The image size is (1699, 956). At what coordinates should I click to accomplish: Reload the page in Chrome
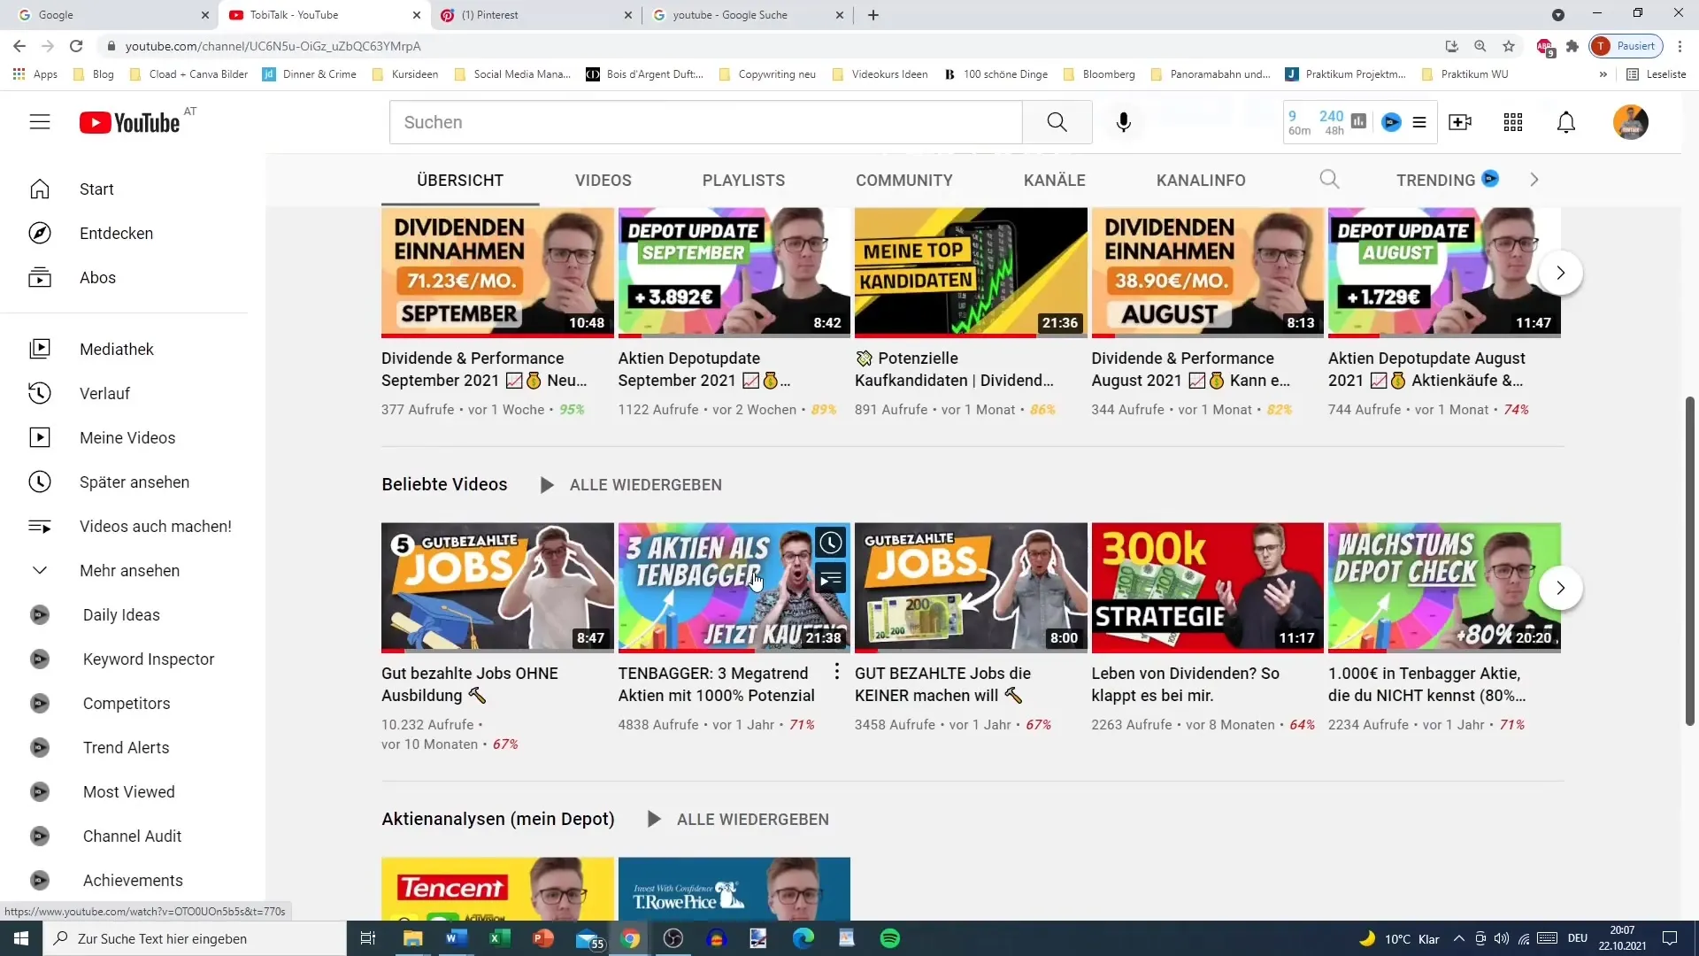pyautogui.click(x=76, y=46)
